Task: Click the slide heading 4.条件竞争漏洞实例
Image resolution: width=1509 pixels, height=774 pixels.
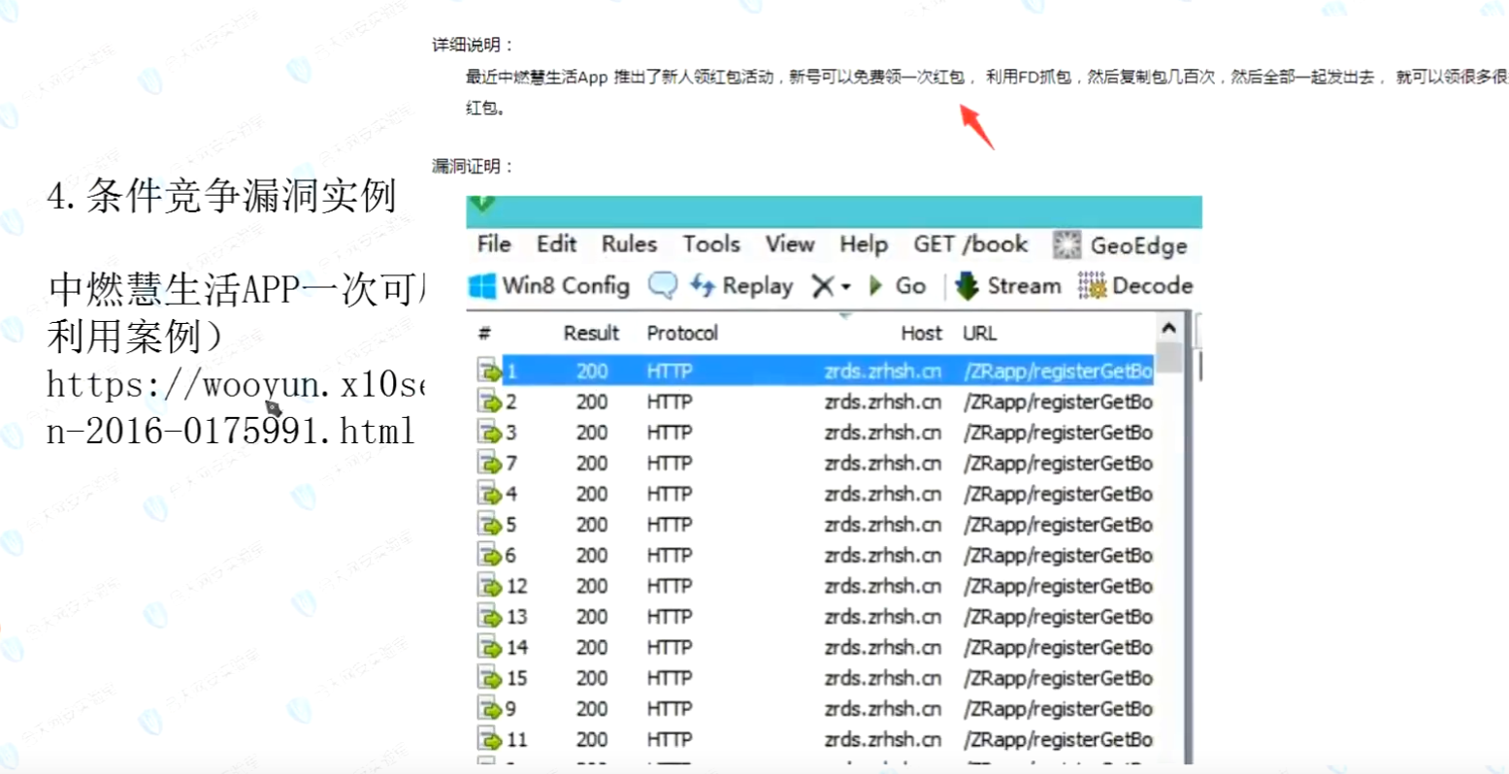Action: (221, 197)
